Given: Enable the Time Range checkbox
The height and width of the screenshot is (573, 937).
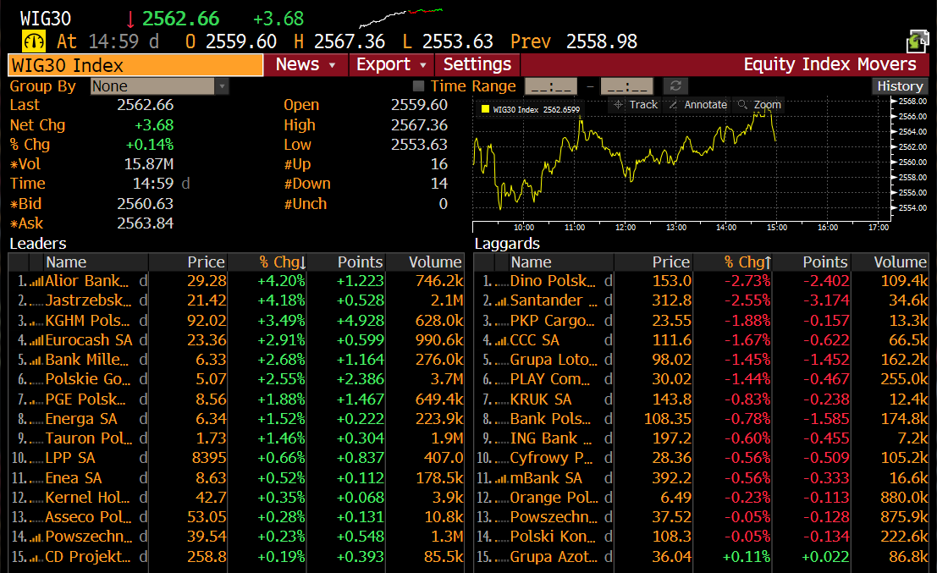Looking at the screenshot, I should pyautogui.click(x=419, y=86).
